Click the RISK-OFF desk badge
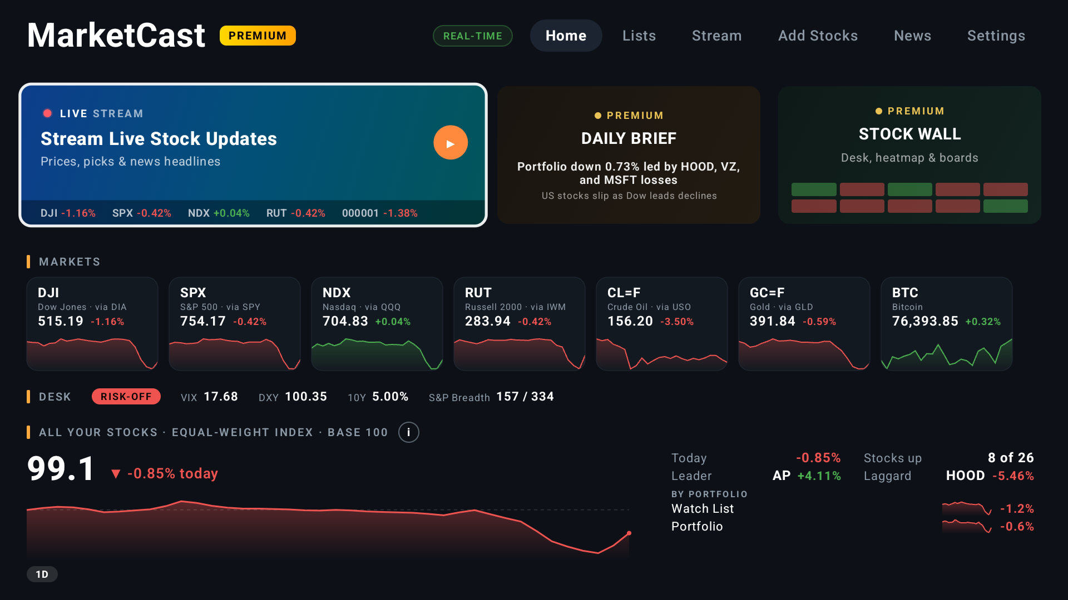Screen dimensions: 1068x600 point(126,397)
